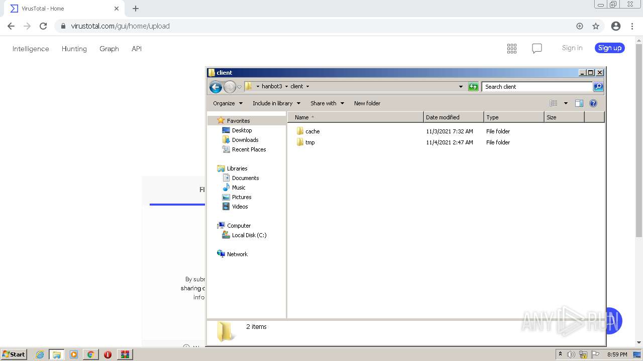Viewport: 643px width, 361px height.
Task: Select the tmp folder
Action: pyautogui.click(x=305, y=142)
